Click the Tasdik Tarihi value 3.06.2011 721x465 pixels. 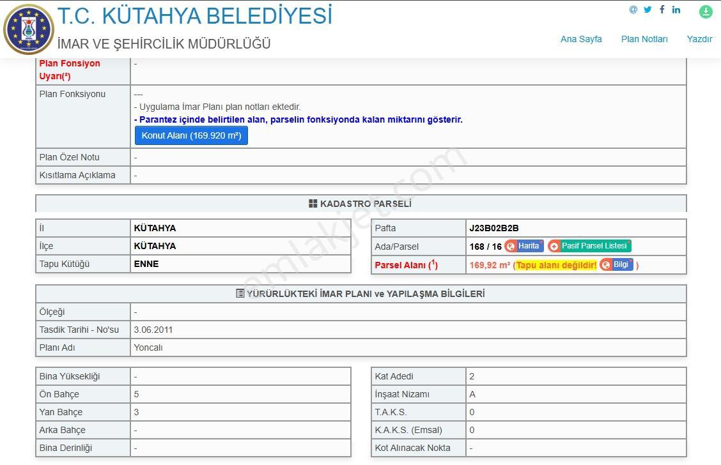(153, 330)
